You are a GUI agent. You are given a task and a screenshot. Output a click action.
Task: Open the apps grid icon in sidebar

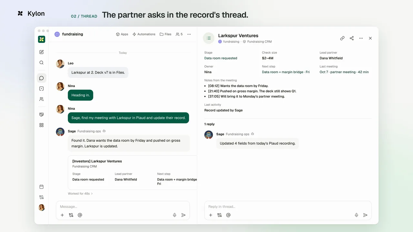[x=41, y=125]
